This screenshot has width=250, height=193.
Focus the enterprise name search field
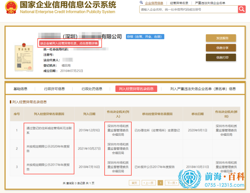click(189, 9)
